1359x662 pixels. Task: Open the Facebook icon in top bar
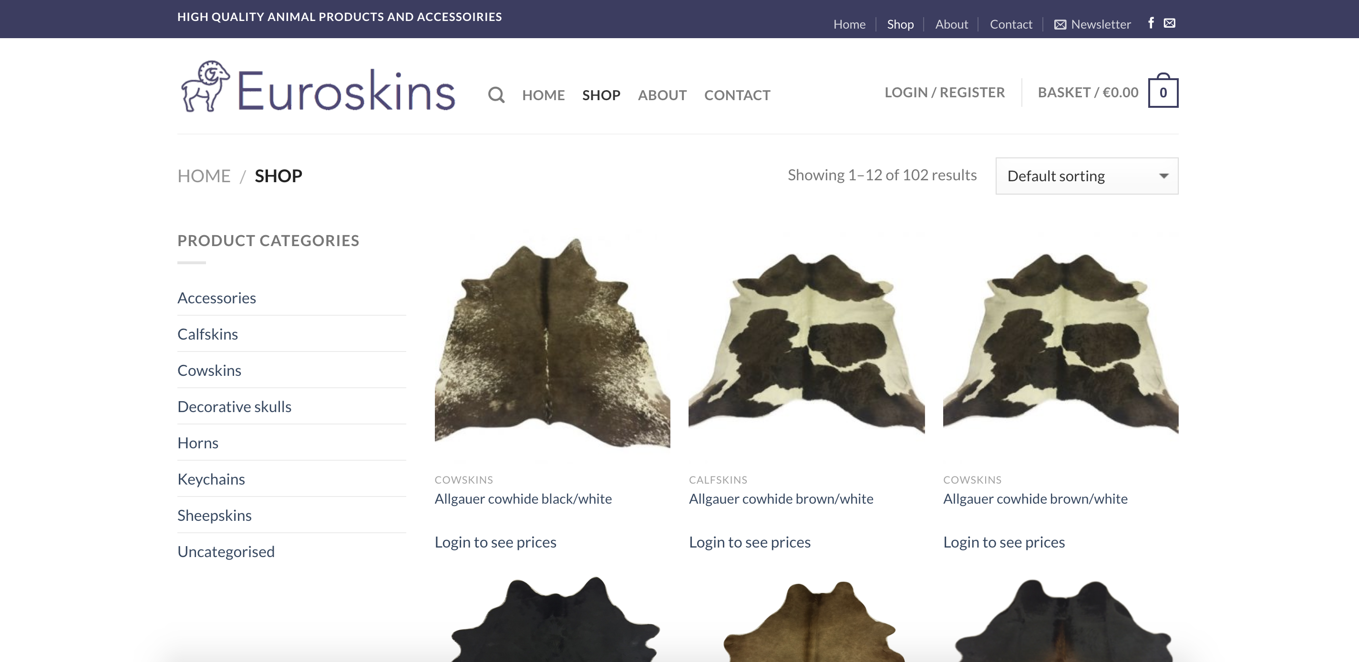pos(1151,23)
